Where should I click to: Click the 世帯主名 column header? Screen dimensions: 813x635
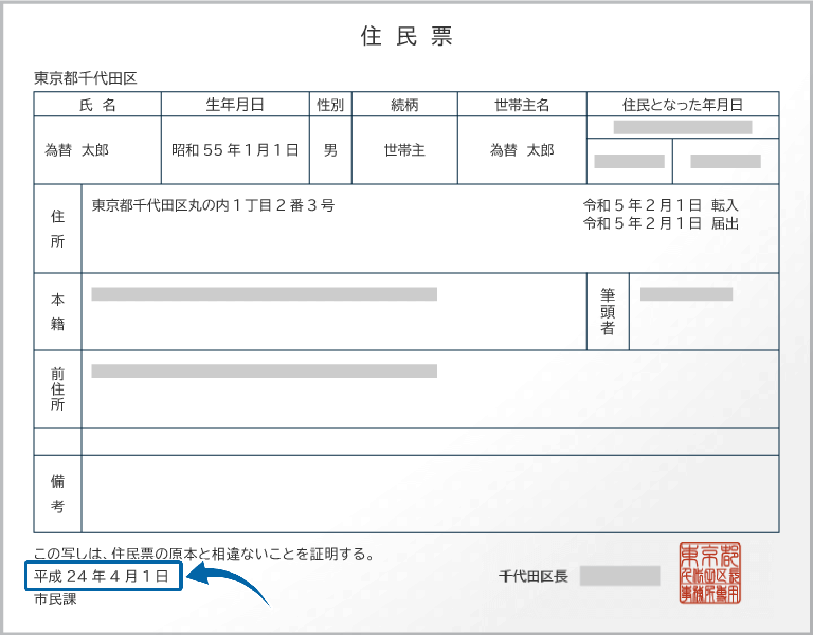[x=522, y=105]
